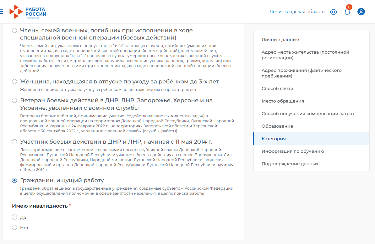Go to Личные данные section
375x244 pixels.
coord(280,40)
